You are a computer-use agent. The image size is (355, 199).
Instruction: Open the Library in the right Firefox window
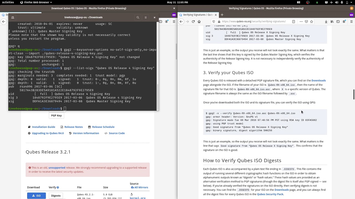click(332, 22)
